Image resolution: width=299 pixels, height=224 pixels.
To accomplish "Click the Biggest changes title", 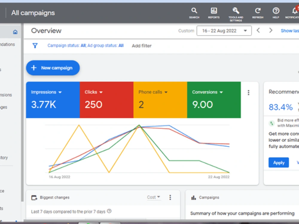I will coord(54,197).
